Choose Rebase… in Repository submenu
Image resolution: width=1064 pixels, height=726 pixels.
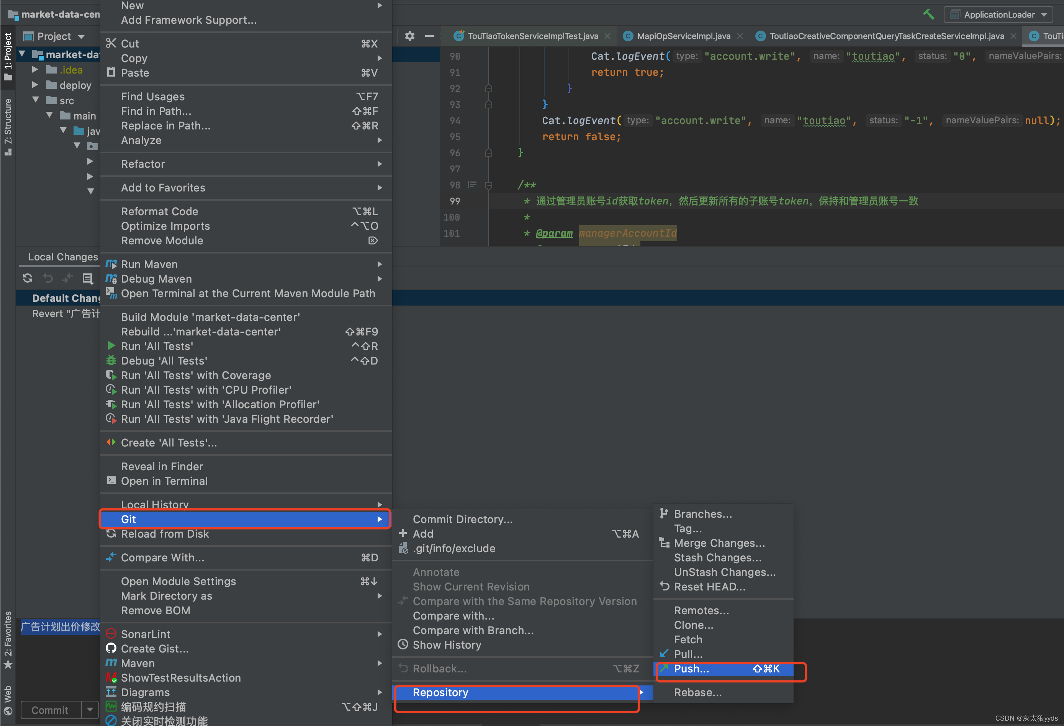pyautogui.click(x=724, y=693)
